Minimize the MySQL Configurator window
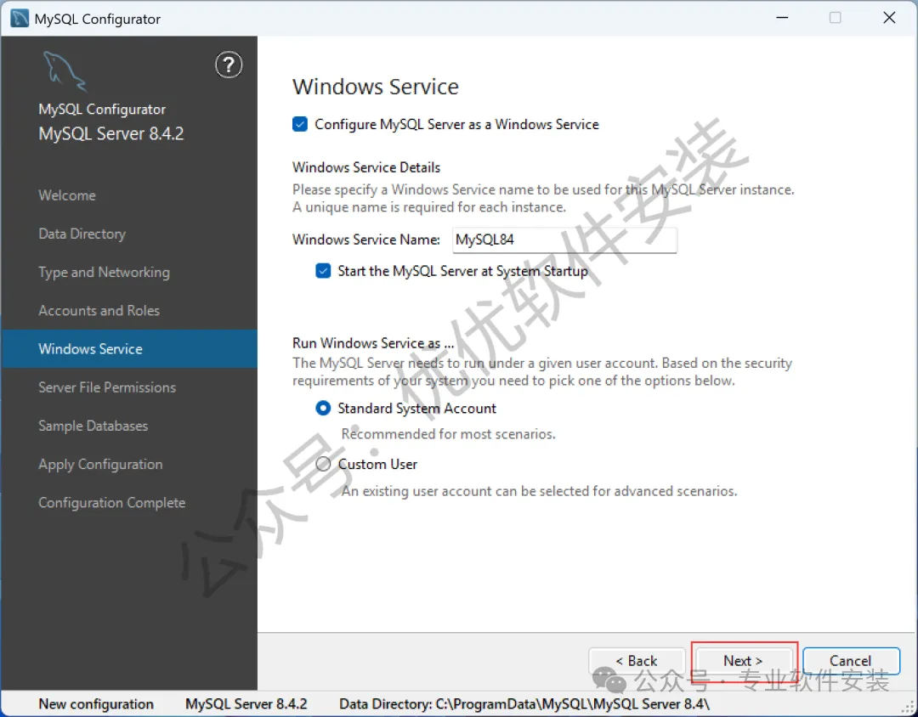 pyautogui.click(x=782, y=18)
